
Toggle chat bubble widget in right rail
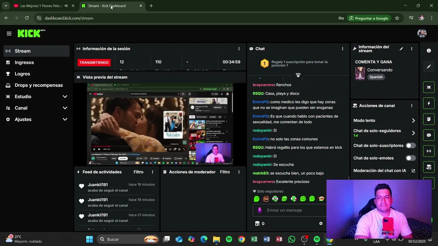point(429,135)
